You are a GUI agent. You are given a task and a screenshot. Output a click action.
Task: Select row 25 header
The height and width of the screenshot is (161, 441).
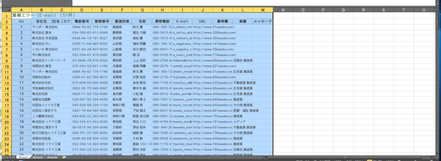point(7,150)
